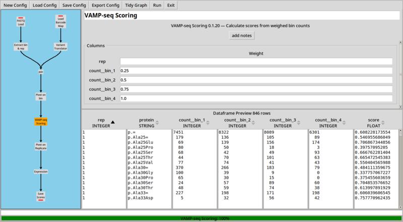The height and width of the screenshot is (222, 403).
Task: Sort by score column header
Action: pyautogui.click(x=376, y=123)
